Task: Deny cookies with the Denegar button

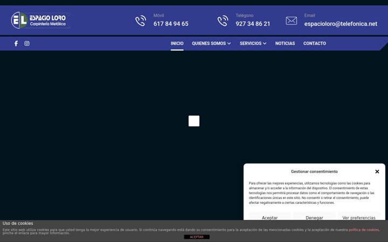Action: [x=314, y=216]
